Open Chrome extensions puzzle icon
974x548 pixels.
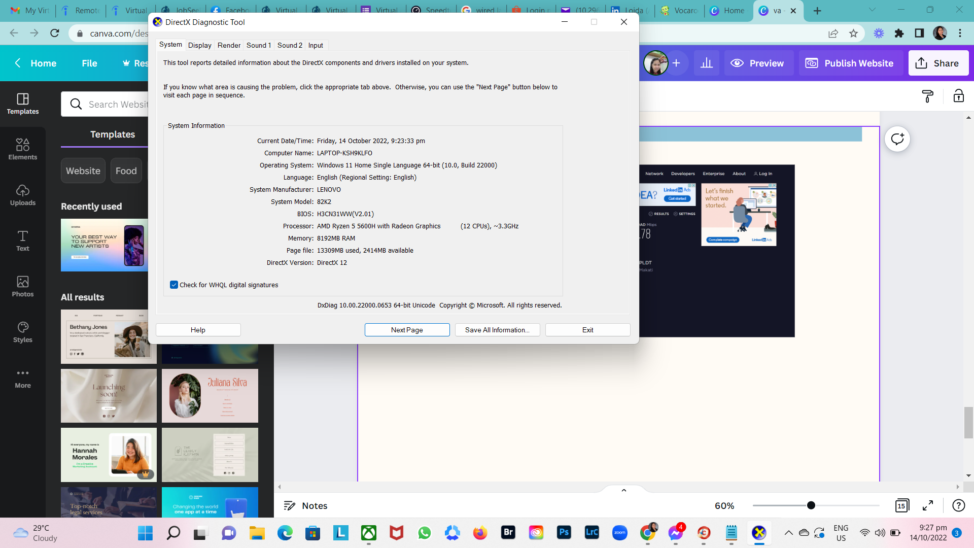(x=899, y=33)
